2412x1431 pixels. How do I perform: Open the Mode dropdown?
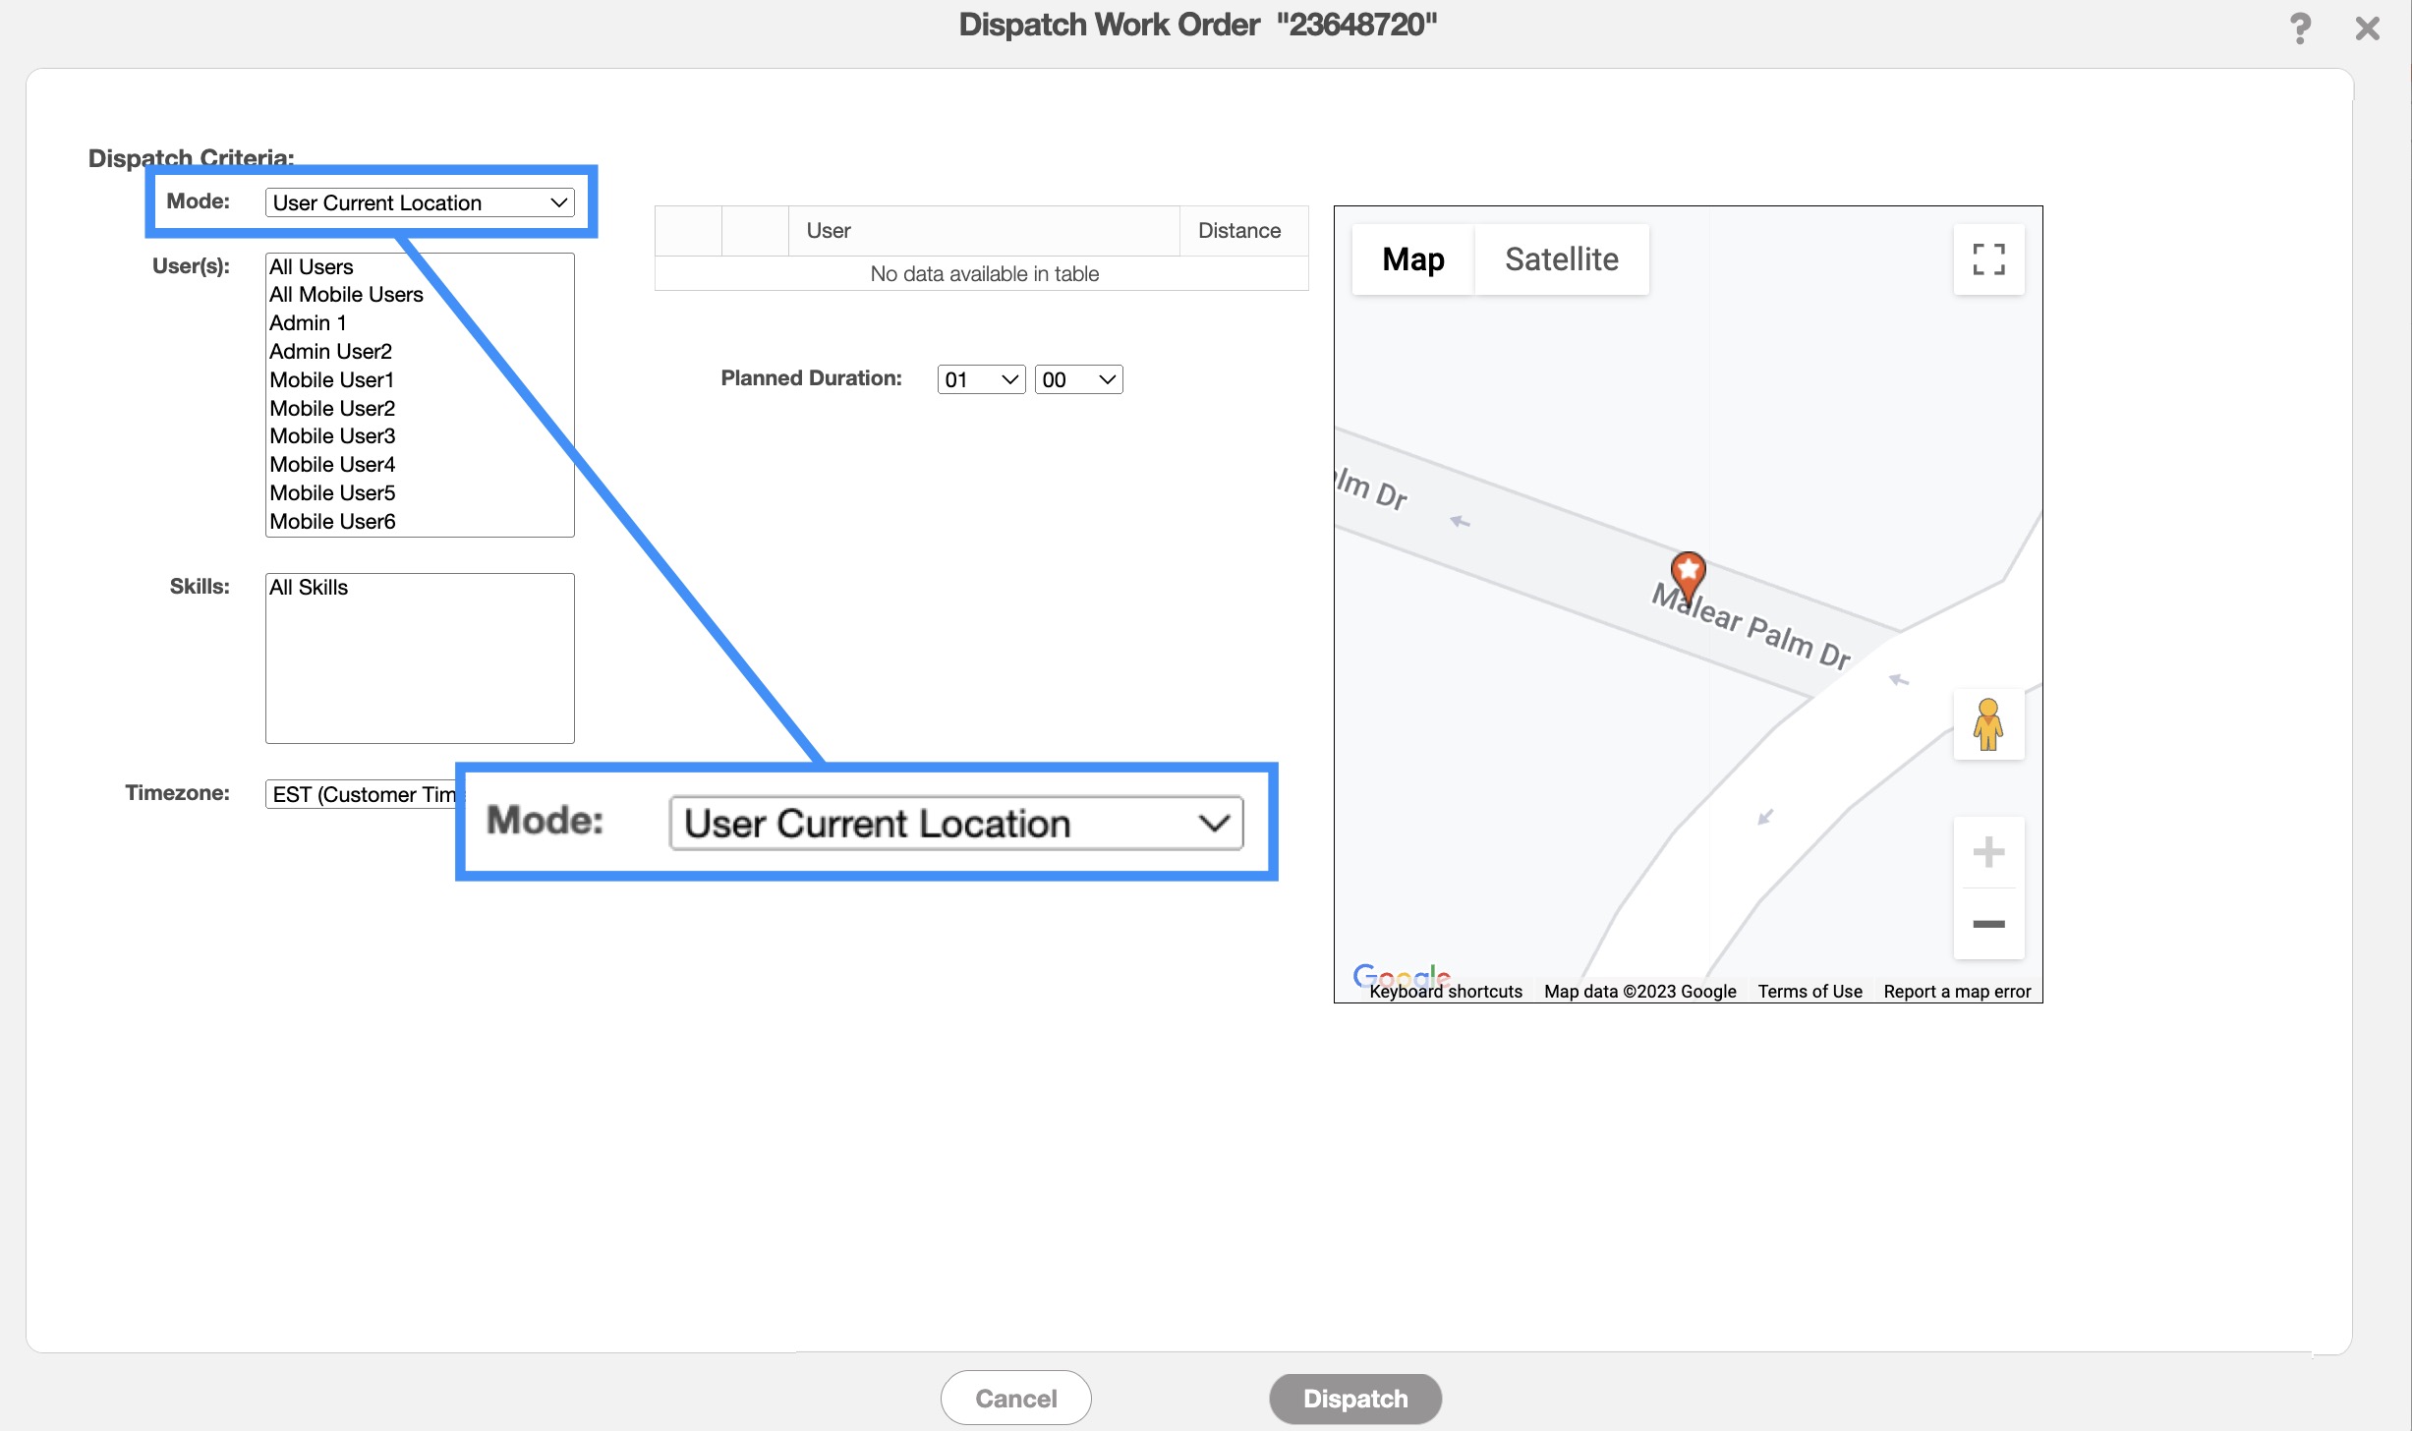tap(420, 202)
